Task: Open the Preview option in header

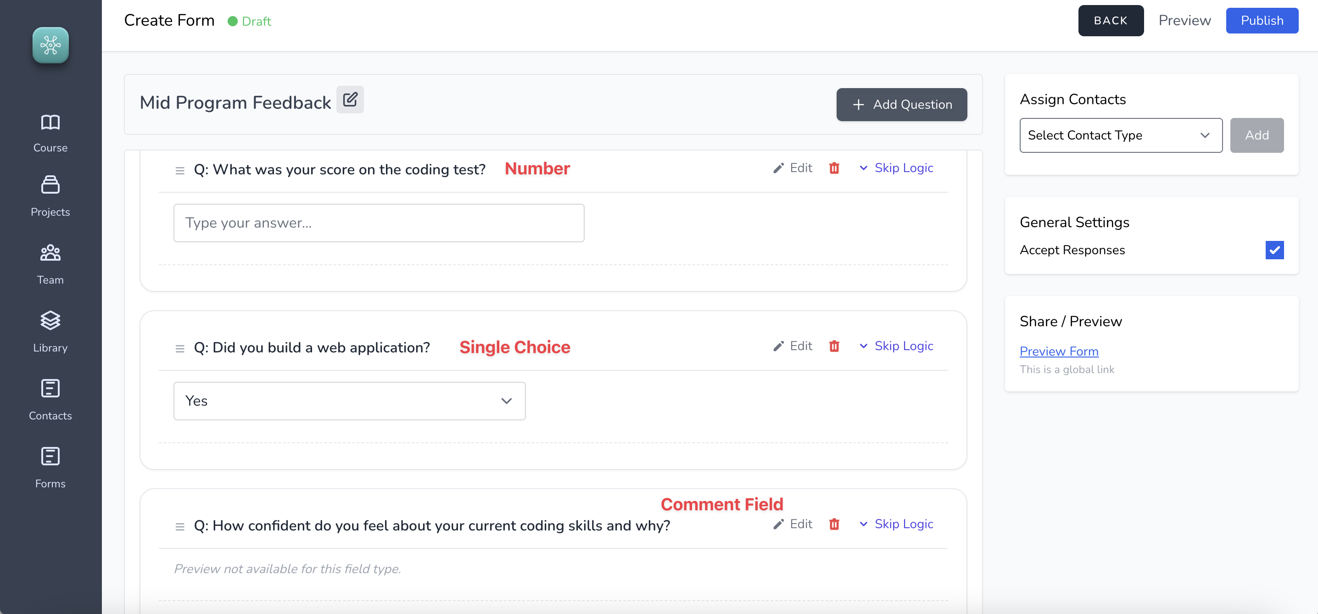Action: (x=1184, y=21)
